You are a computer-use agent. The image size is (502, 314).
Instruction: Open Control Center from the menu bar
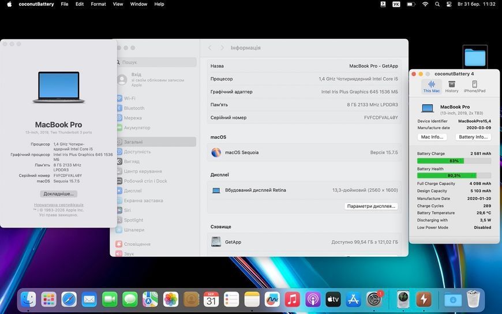[x=449, y=4]
